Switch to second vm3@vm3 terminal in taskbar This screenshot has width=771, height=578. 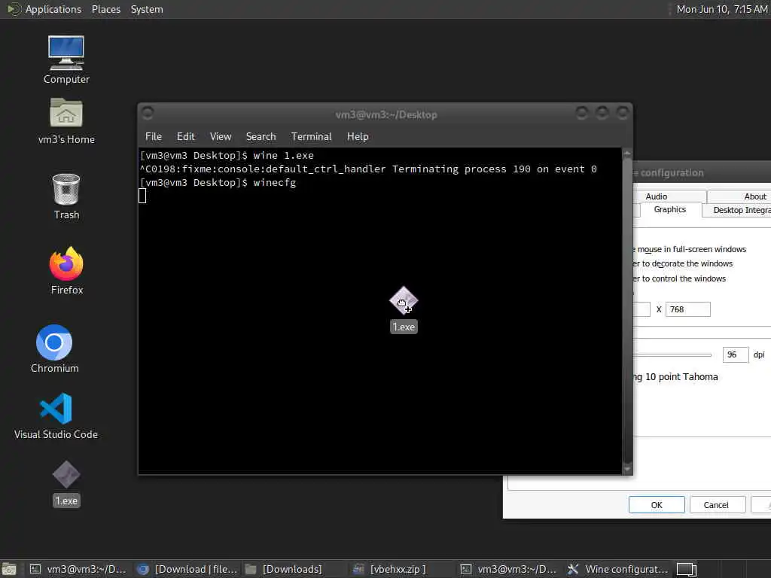pyautogui.click(x=510, y=569)
